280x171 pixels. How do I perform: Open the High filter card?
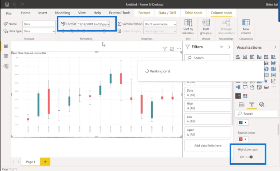coord(208,106)
